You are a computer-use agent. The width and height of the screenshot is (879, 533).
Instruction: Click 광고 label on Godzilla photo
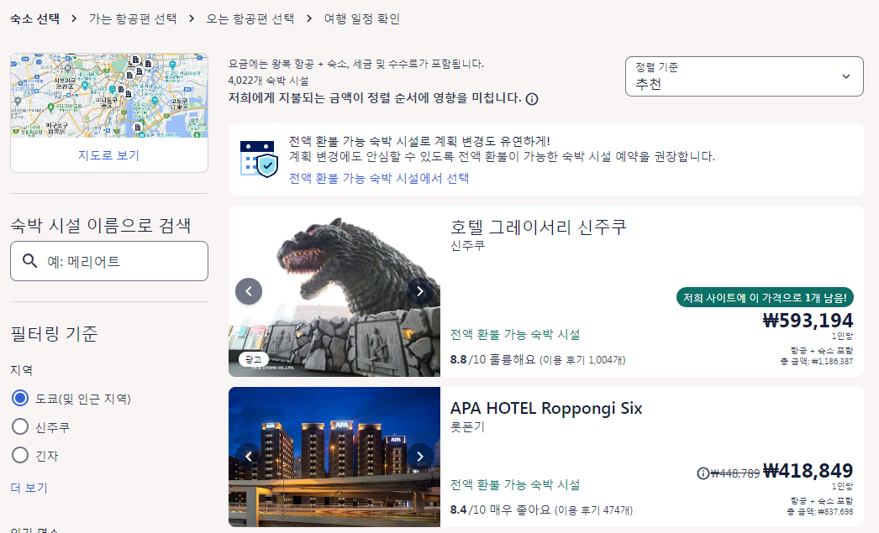pos(254,359)
